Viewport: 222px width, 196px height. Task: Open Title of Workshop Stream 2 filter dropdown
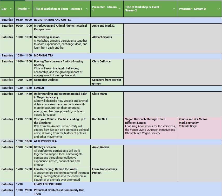tap(174, 9)
